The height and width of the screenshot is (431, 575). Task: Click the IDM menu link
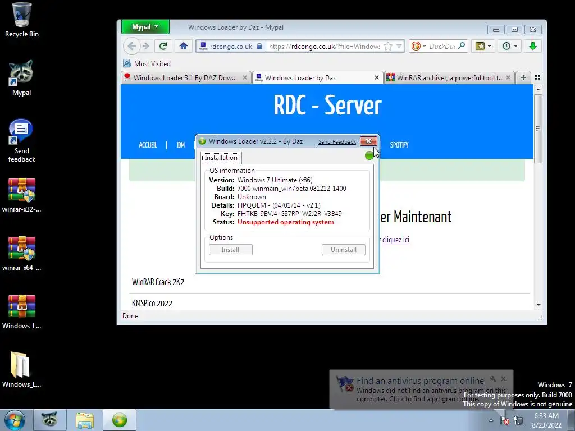pos(181,145)
